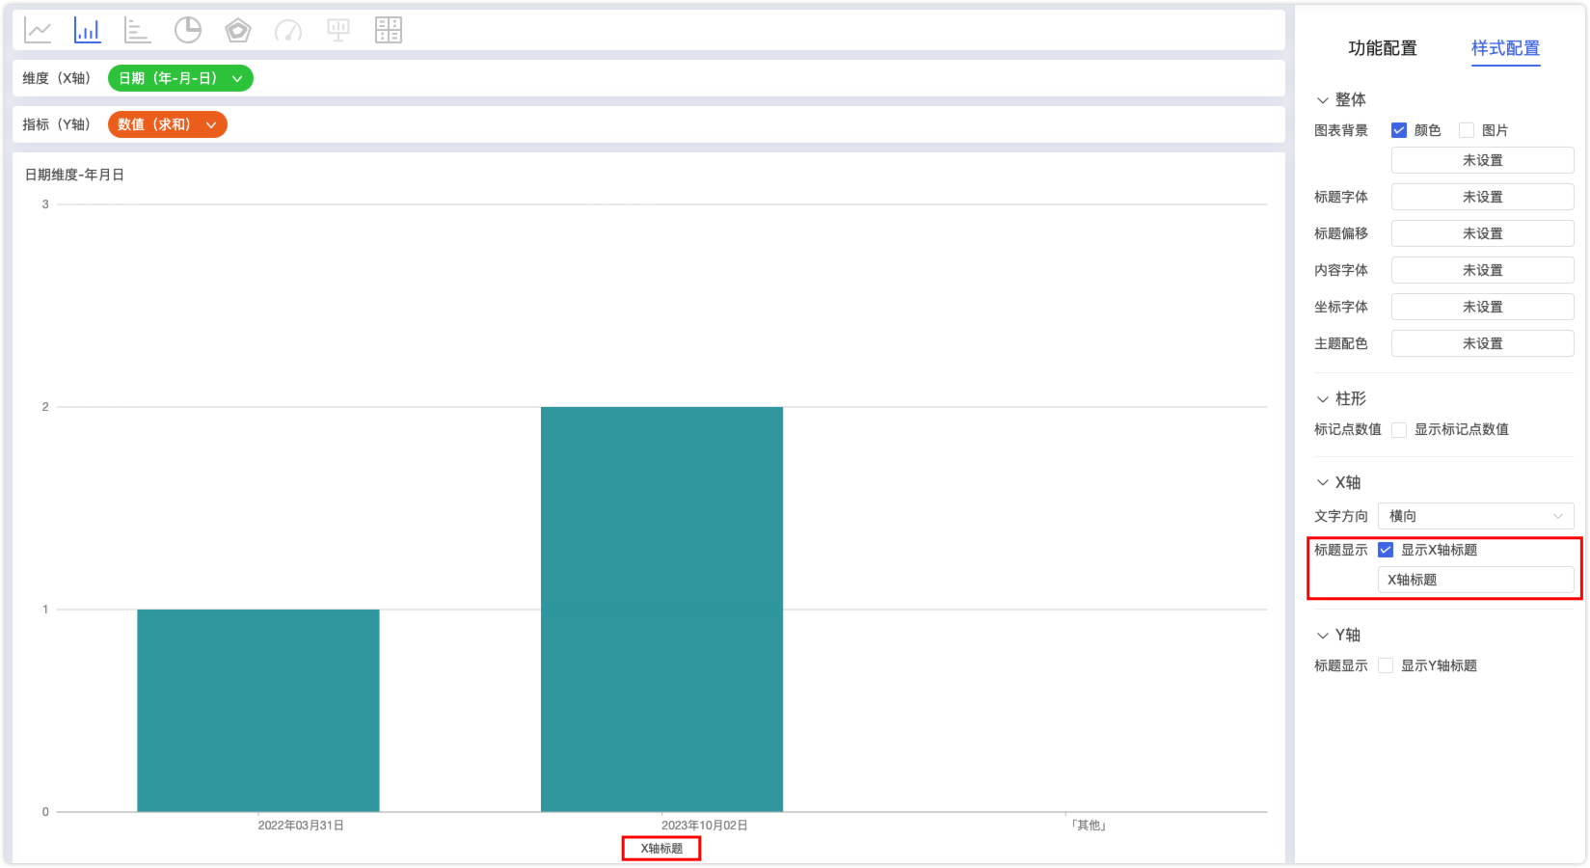Open the 样式配置 tab
1590x868 pixels.
[x=1505, y=48]
